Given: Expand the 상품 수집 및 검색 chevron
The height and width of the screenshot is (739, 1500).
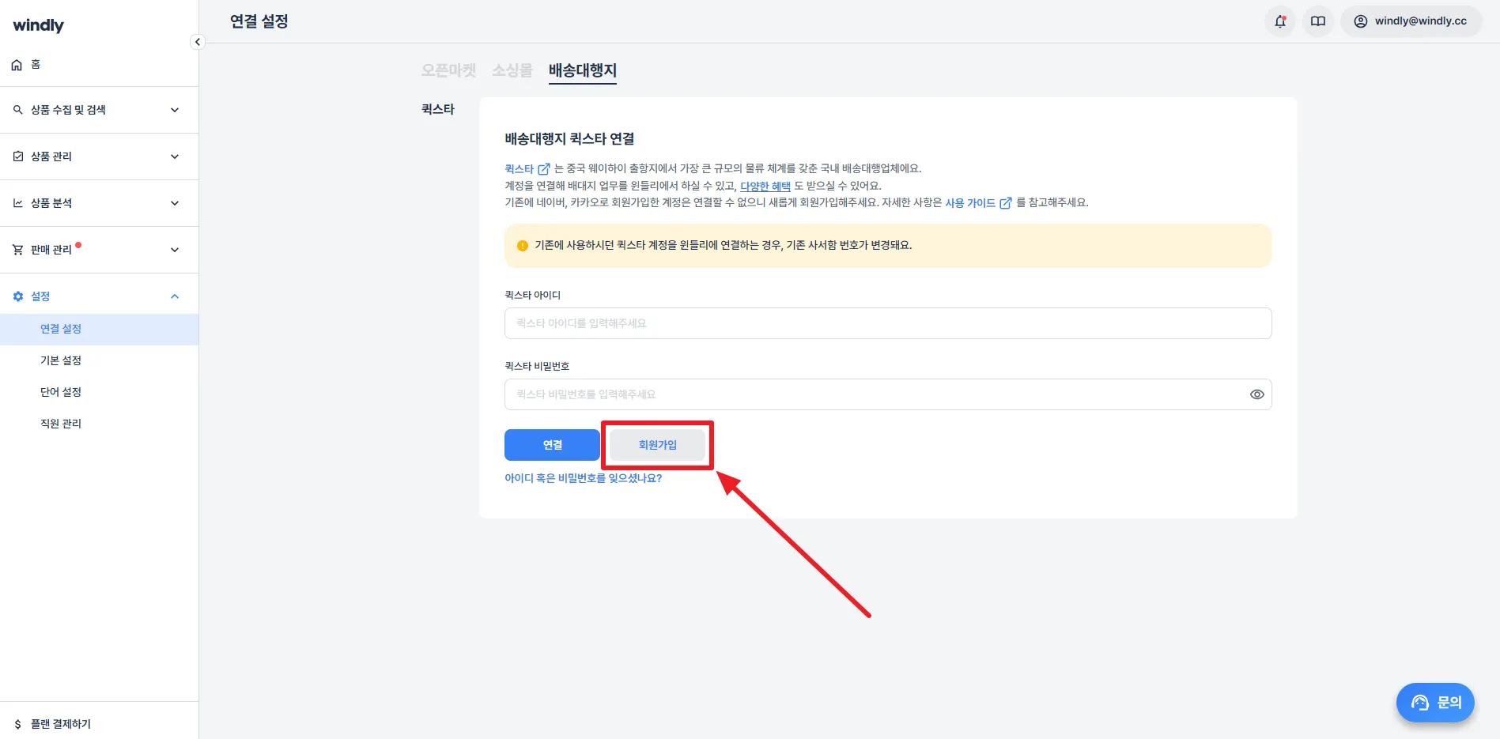Looking at the screenshot, I should (x=175, y=110).
